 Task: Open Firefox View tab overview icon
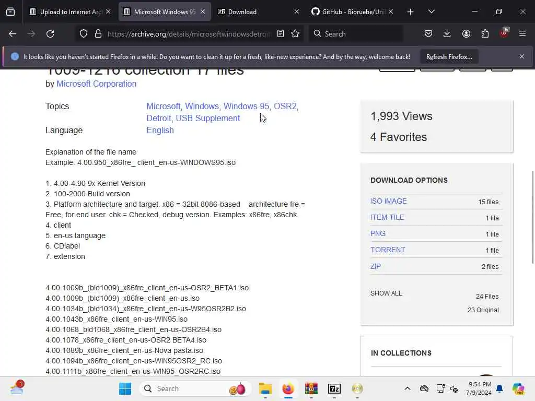click(x=10, y=12)
